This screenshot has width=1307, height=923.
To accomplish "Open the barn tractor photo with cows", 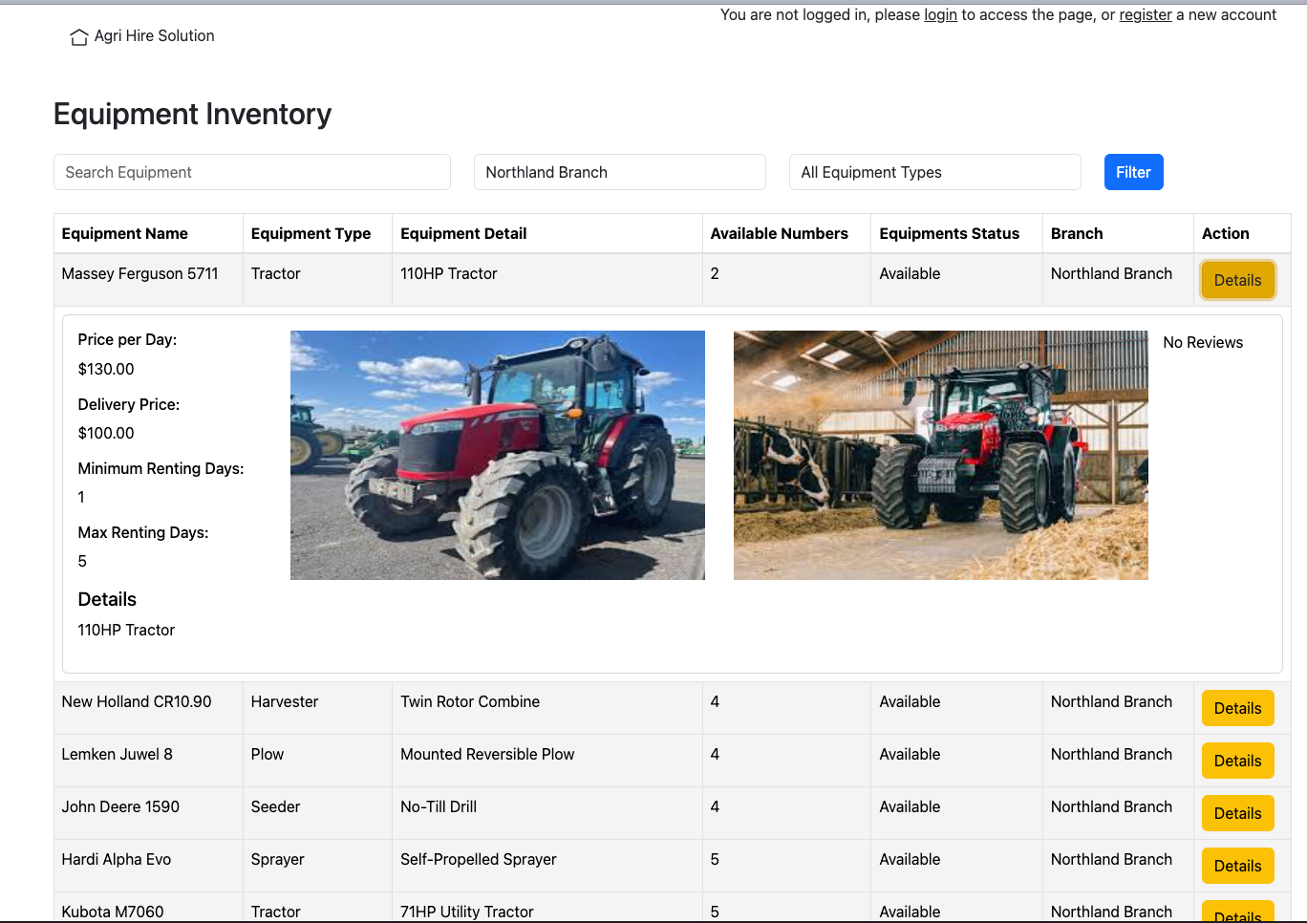I will [x=940, y=455].
